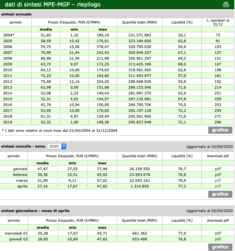Click the printer icon in the header
The image size is (235, 251).
226,5
